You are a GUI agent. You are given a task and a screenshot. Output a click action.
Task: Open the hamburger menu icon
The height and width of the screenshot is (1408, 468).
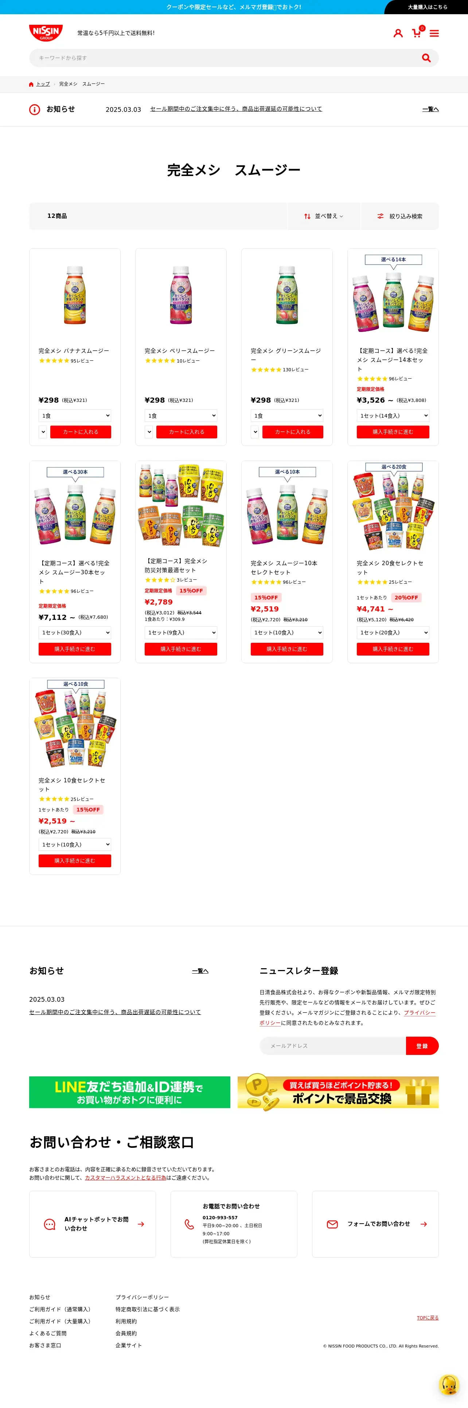click(x=434, y=34)
